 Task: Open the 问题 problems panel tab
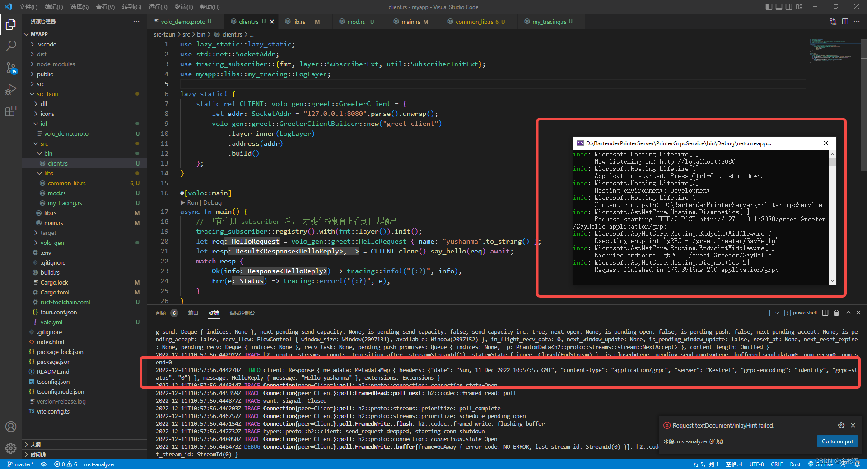(x=160, y=313)
